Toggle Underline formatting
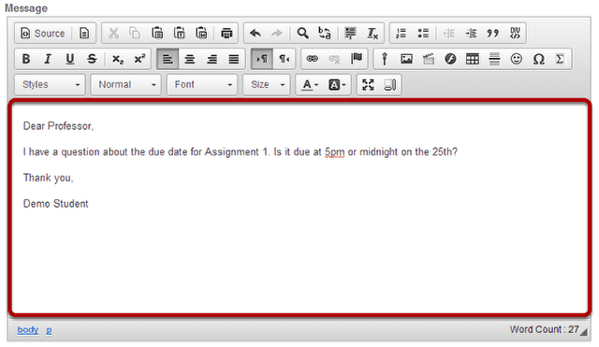The image size is (599, 347). click(70, 59)
